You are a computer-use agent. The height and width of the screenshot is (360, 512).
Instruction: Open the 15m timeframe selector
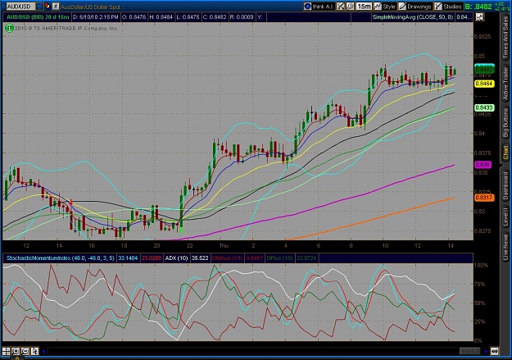click(x=364, y=7)
